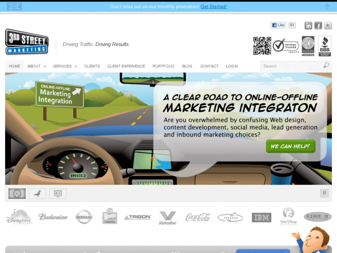Click the Nissan client logo

tap(84, 217)
